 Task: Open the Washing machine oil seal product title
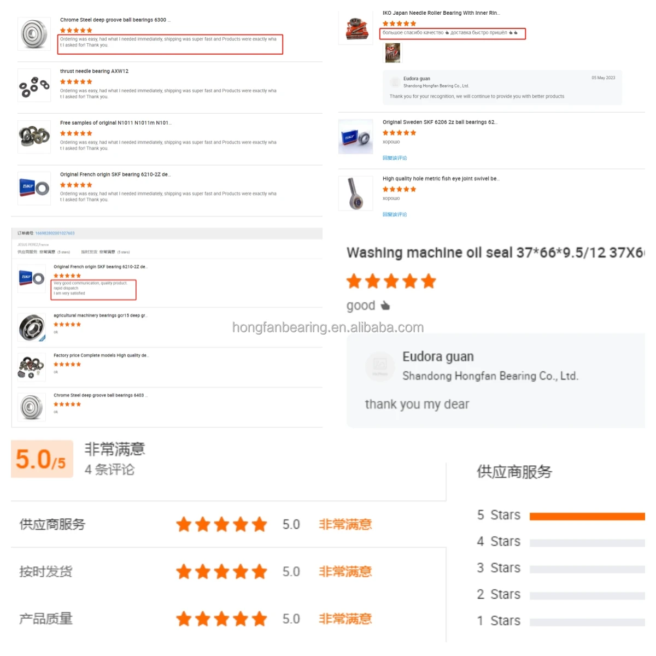pos(495,253)
